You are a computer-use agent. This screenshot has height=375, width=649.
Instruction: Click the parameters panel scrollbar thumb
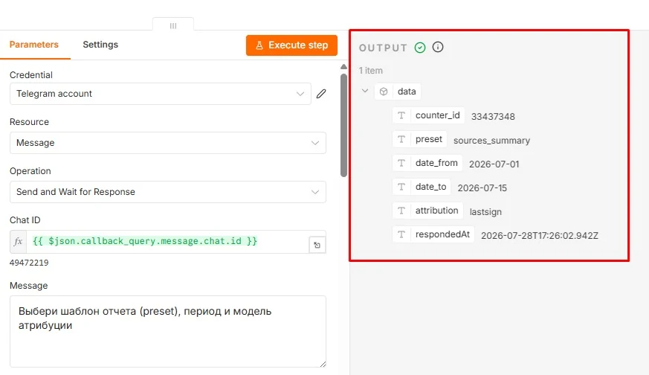coord(343,126)
